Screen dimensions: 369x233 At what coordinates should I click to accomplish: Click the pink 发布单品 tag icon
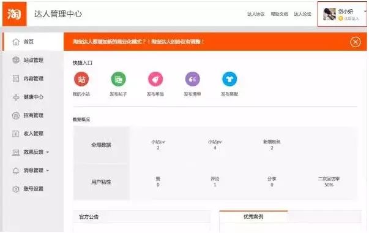pyautogui.click(x=155, y=79)
